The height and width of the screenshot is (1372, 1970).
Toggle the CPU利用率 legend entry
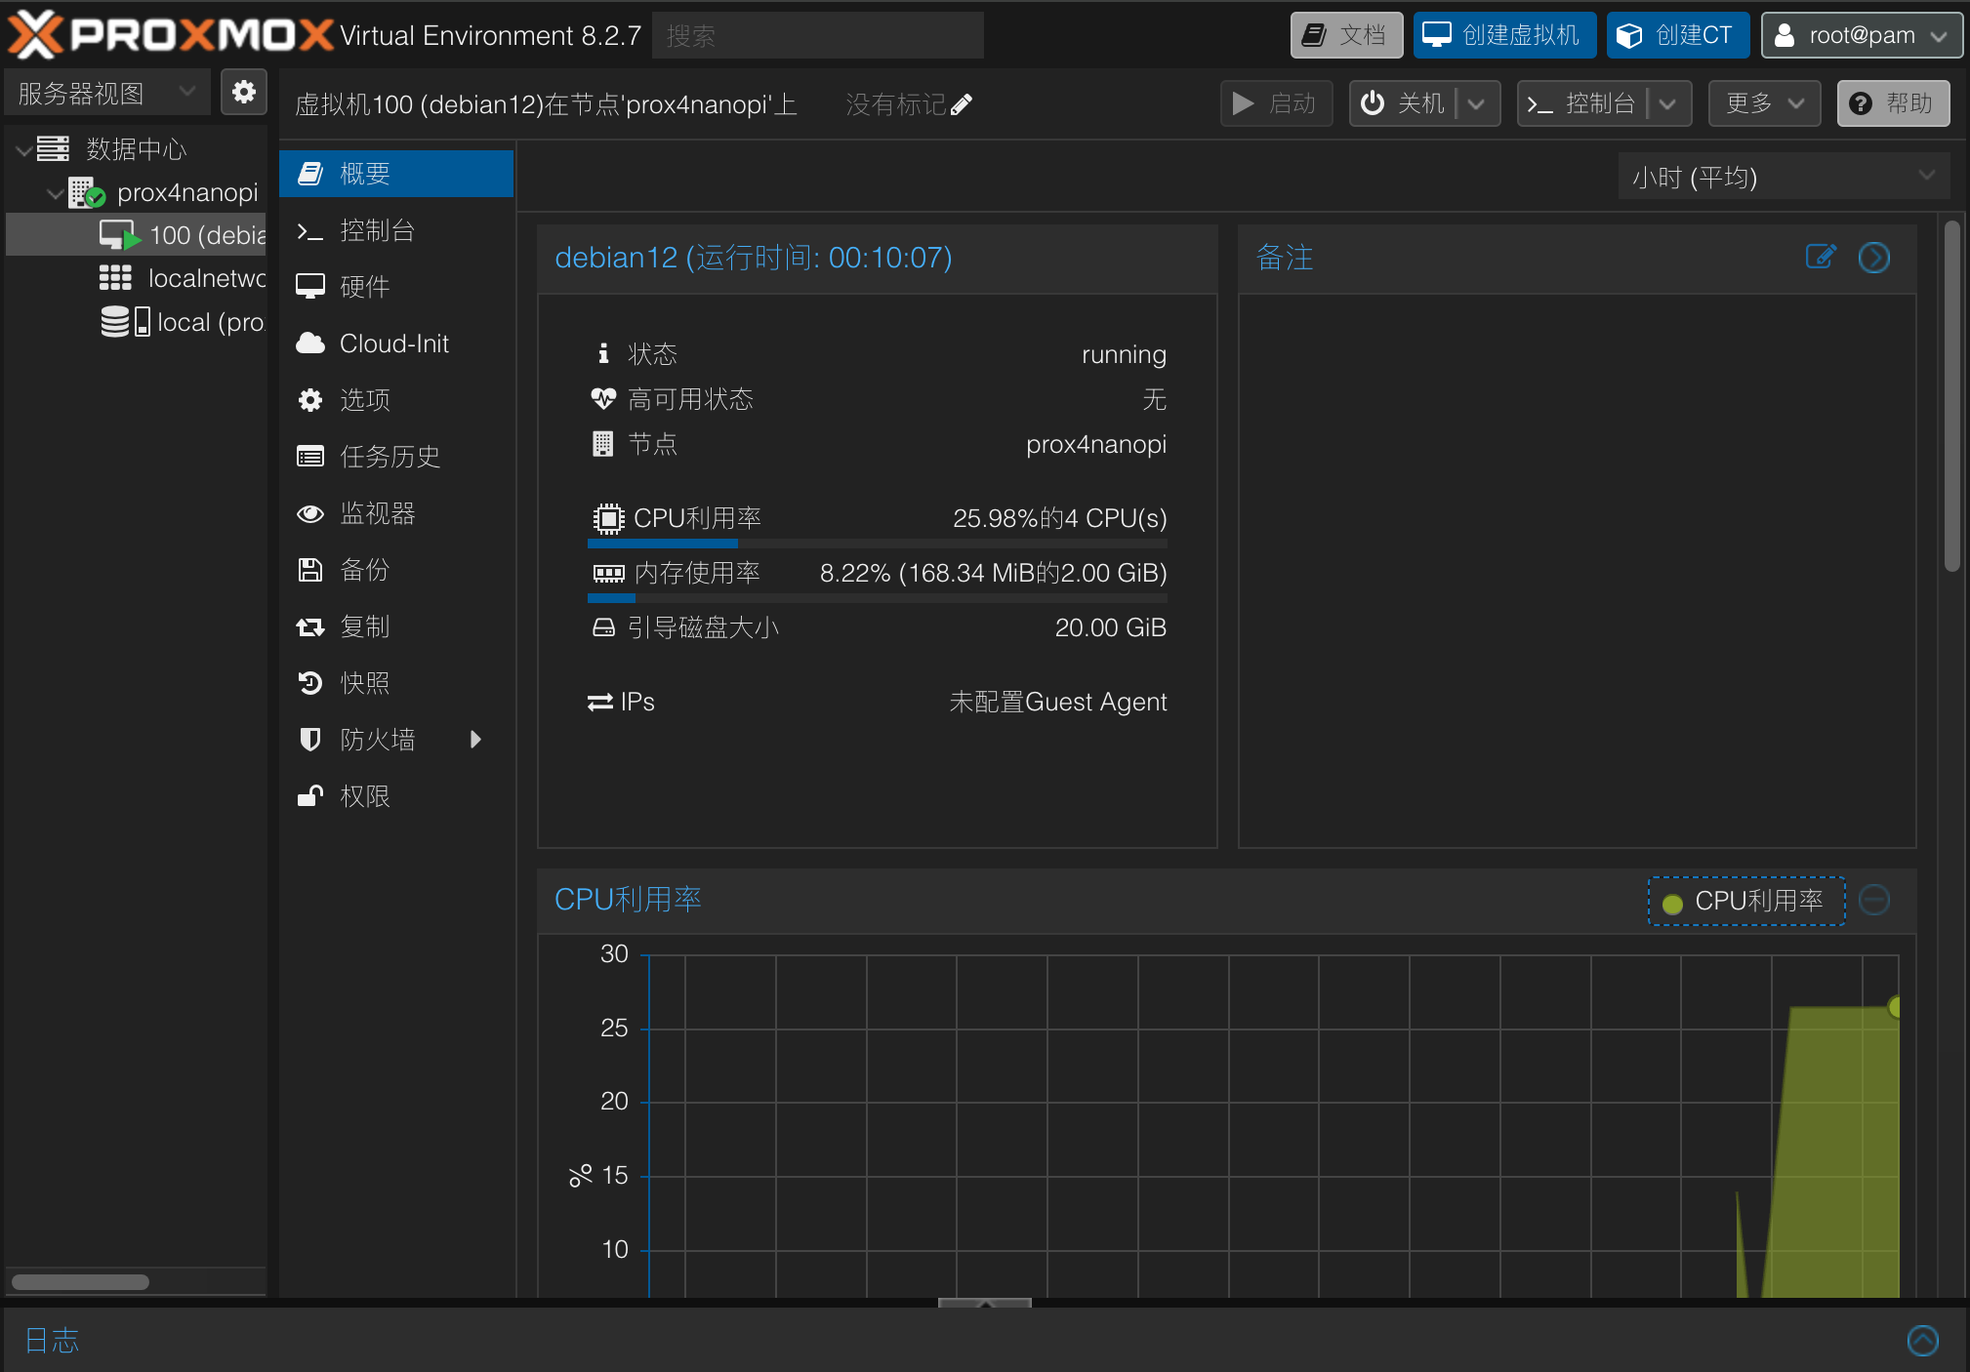coord(1746,901)
